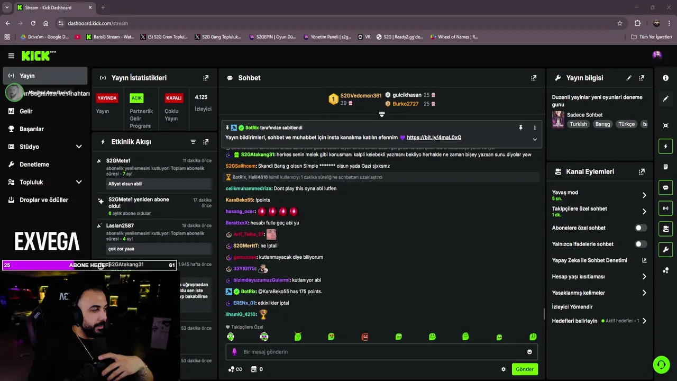Open the shop icon below message box
677x381 pixels.
click(253, 369)
